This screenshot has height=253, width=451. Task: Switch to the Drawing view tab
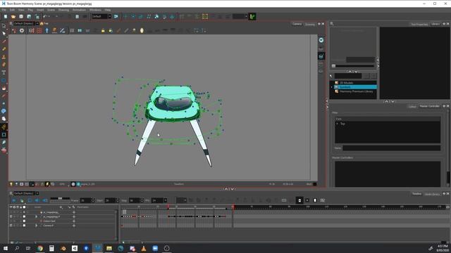click(x=310, y=25)
